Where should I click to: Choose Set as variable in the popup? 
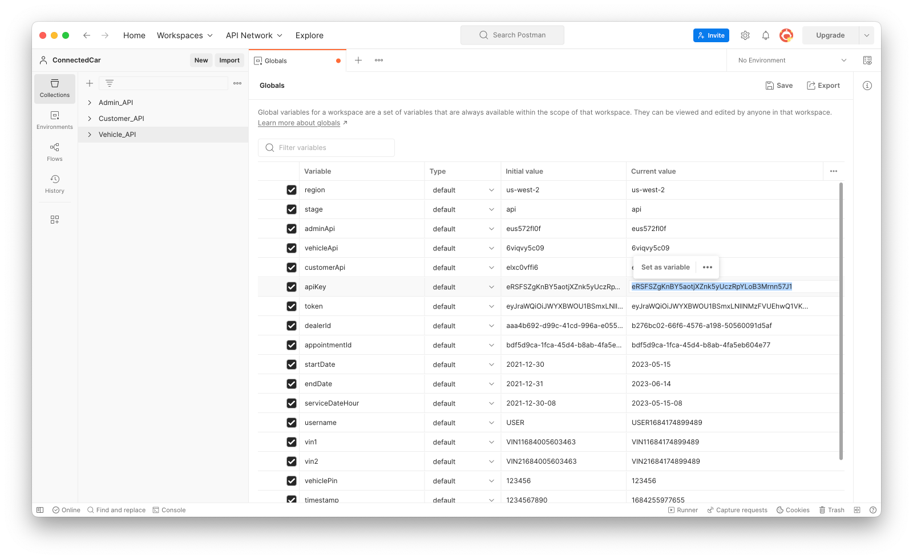coord(665,267)
